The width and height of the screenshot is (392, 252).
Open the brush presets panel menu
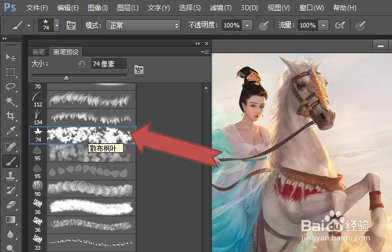(205, 52)
